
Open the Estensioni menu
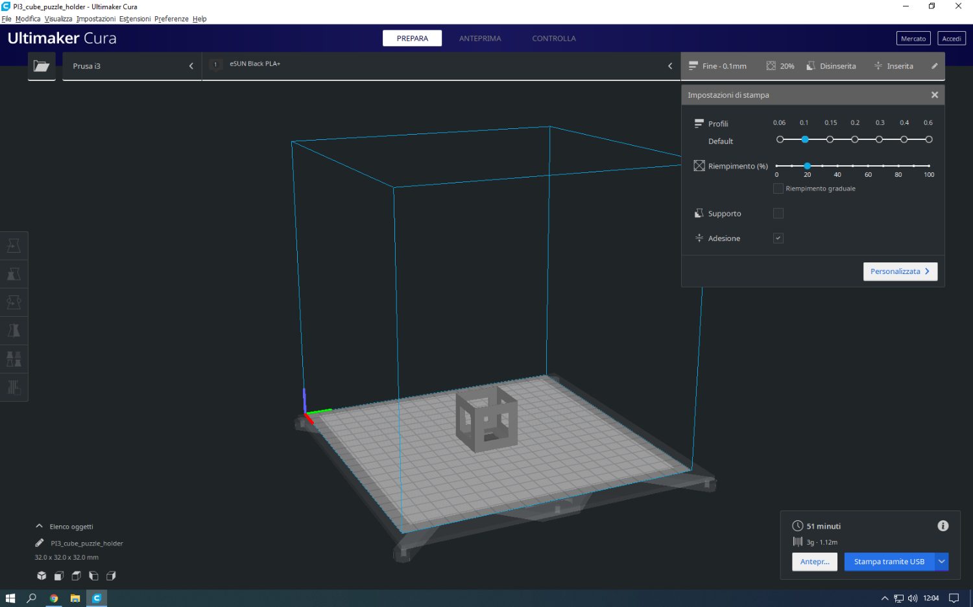[135, 19]
